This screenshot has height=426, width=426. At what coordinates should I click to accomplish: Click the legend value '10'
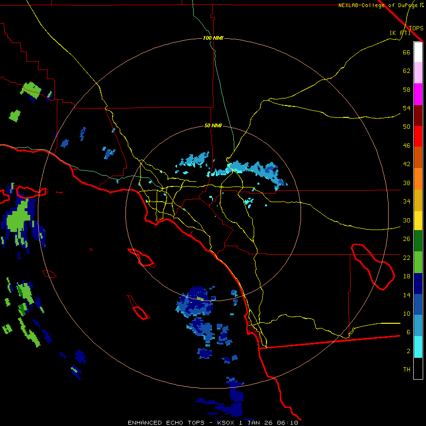point(407,313)
